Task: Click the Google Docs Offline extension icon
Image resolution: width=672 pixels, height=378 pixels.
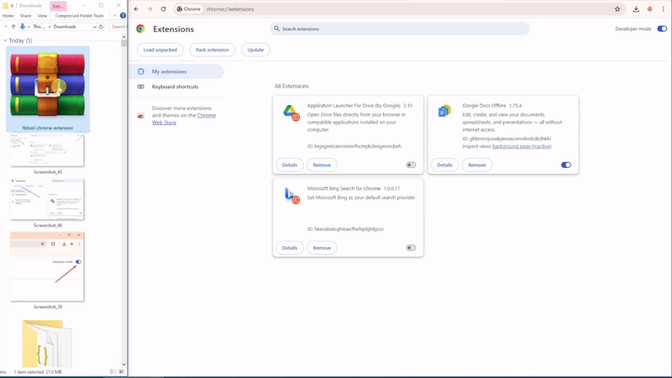Action: [x=444, y=111]
